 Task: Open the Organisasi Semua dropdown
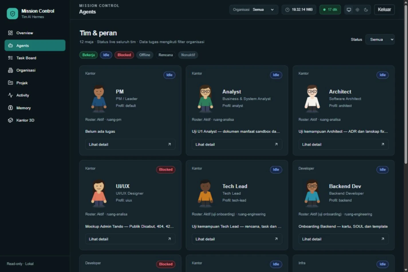pyautogui.click(x=254, y=10)
